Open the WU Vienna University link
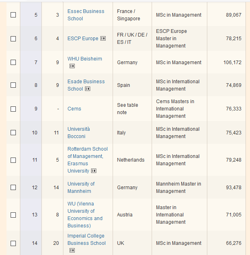 click(x=85, y=215)
